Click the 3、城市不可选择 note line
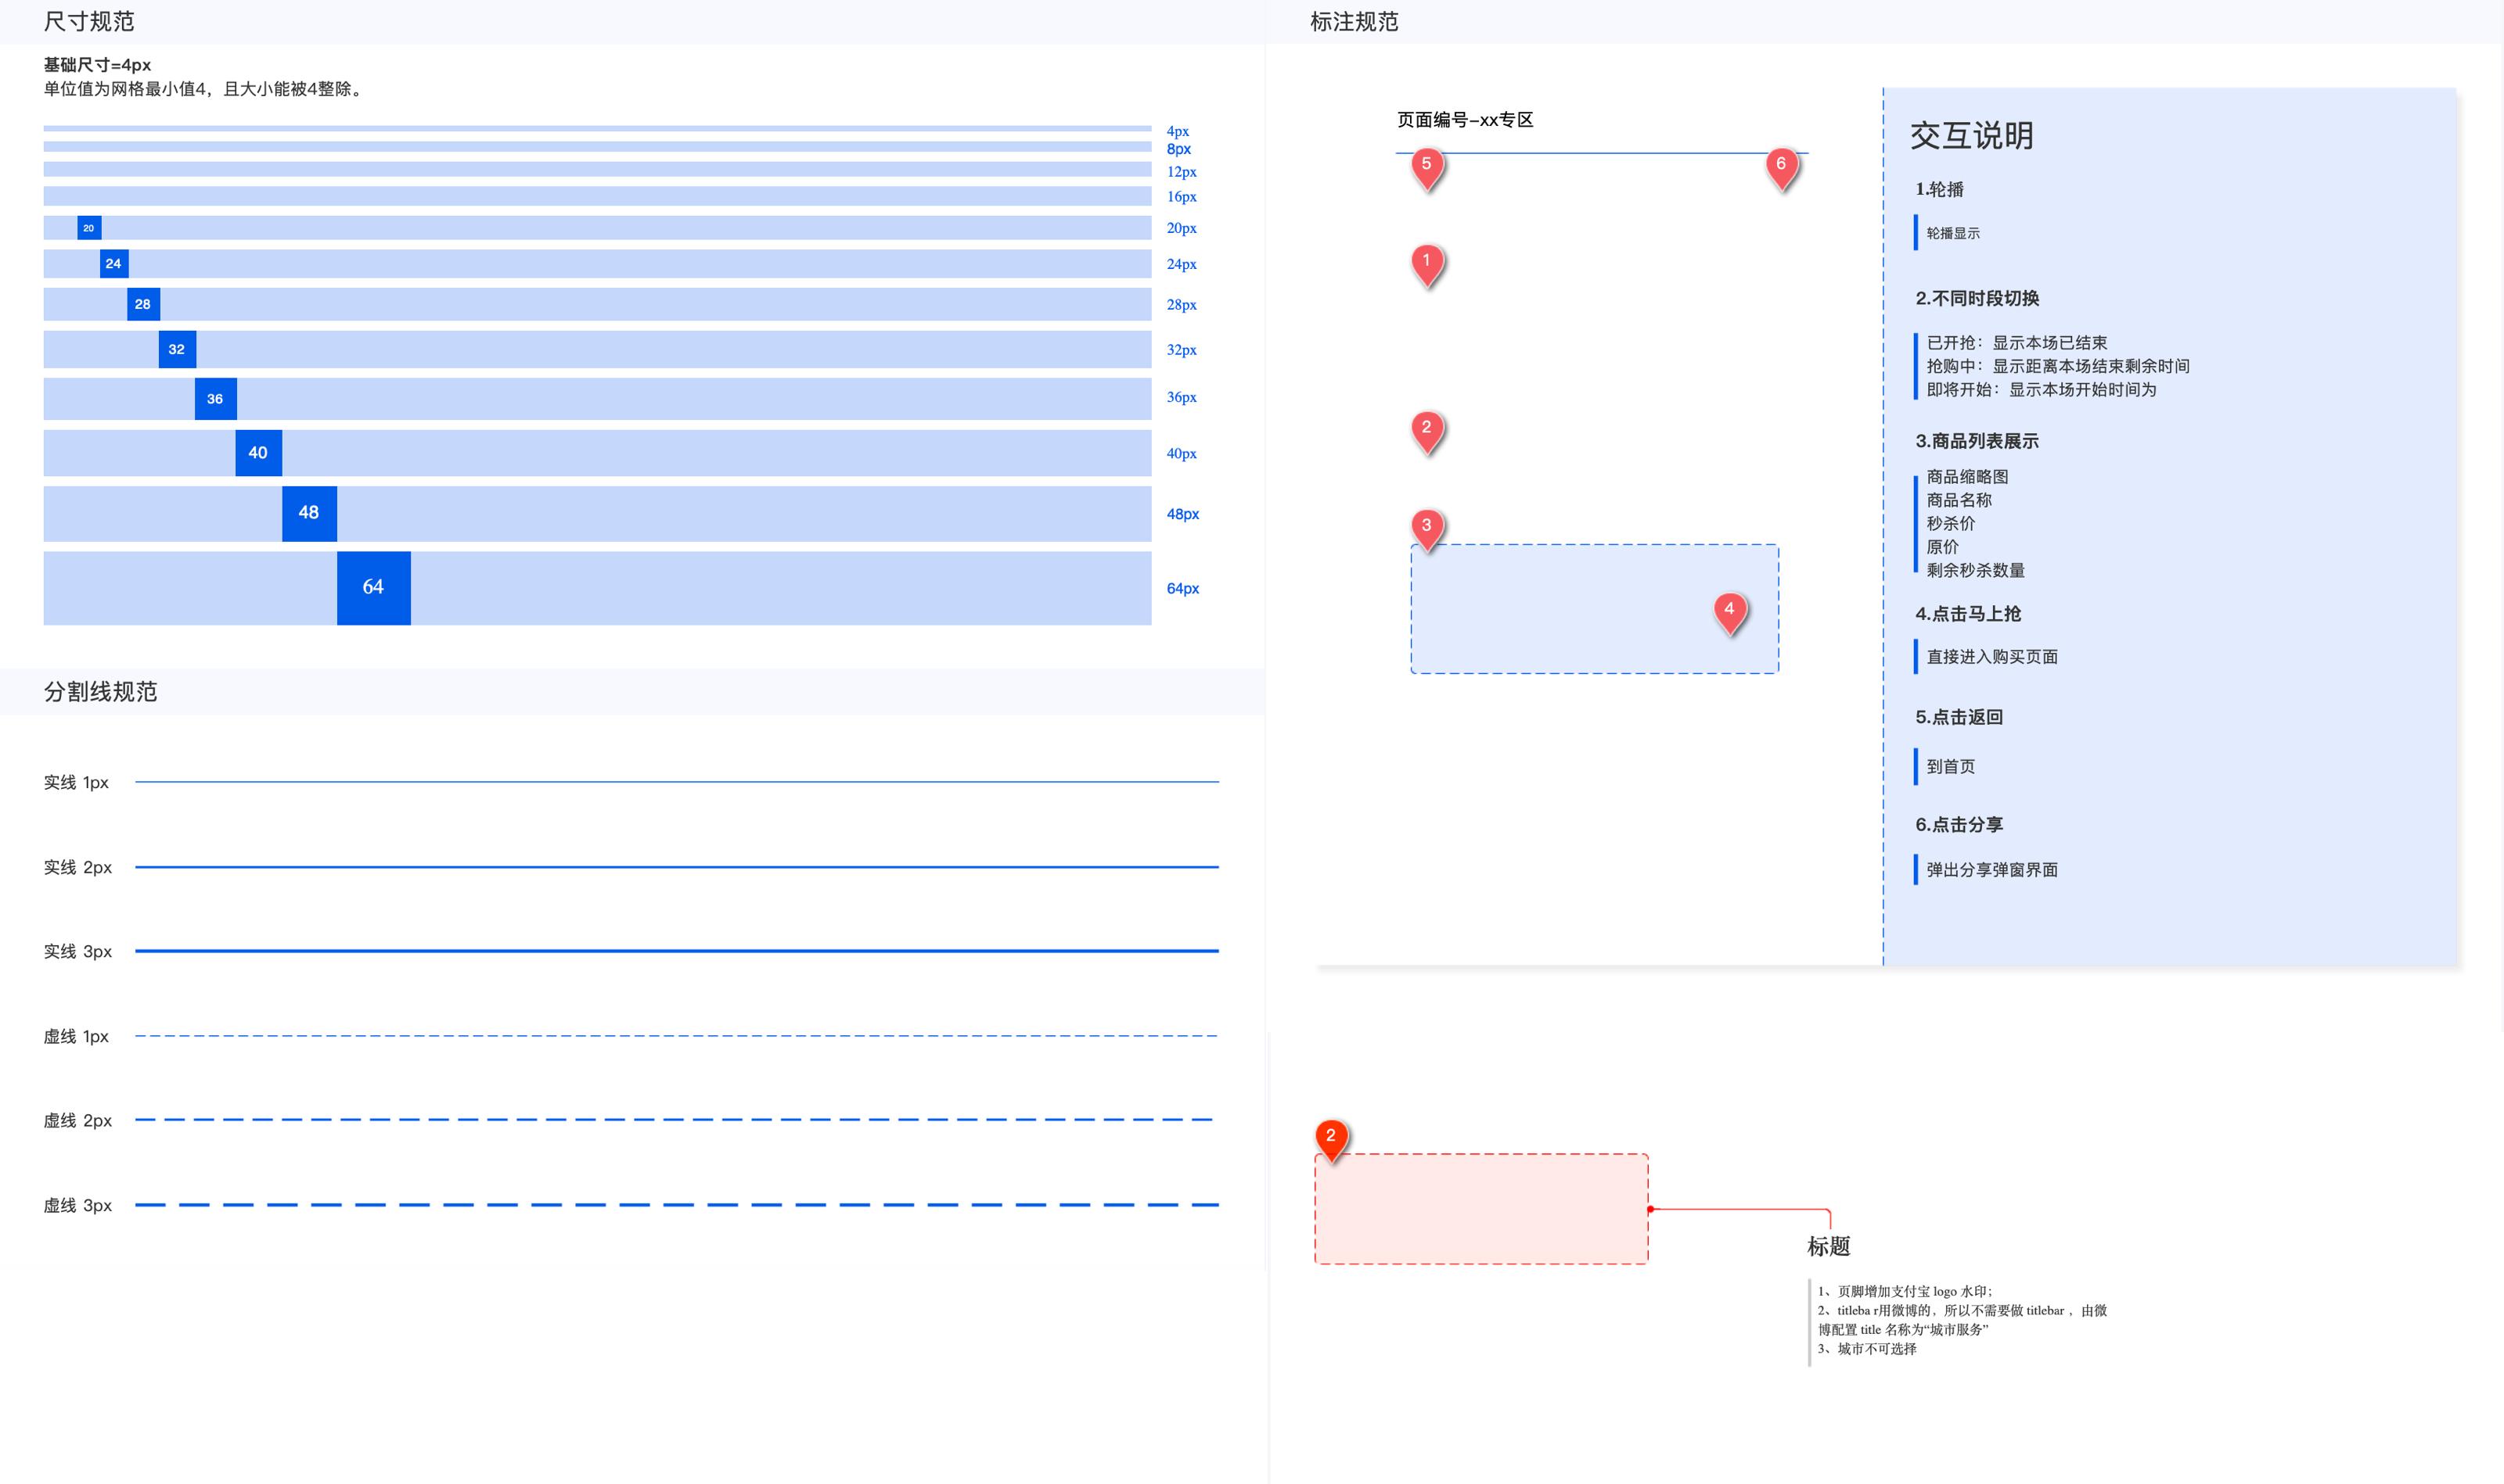 coord(1866,1349)
